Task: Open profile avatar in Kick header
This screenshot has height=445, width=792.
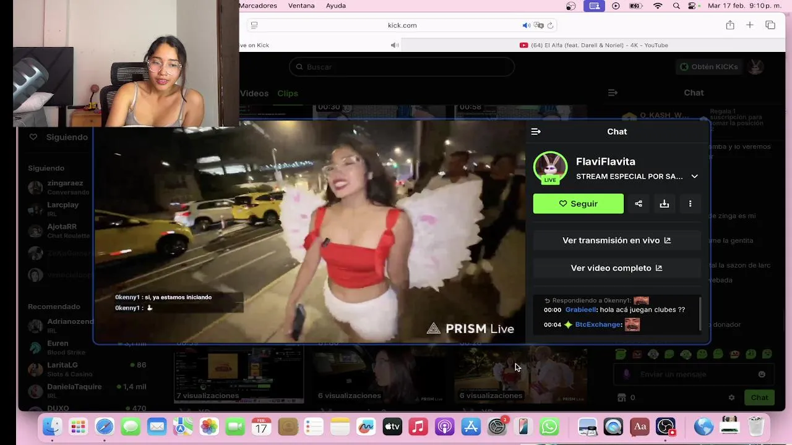Action: click(755, 67)
